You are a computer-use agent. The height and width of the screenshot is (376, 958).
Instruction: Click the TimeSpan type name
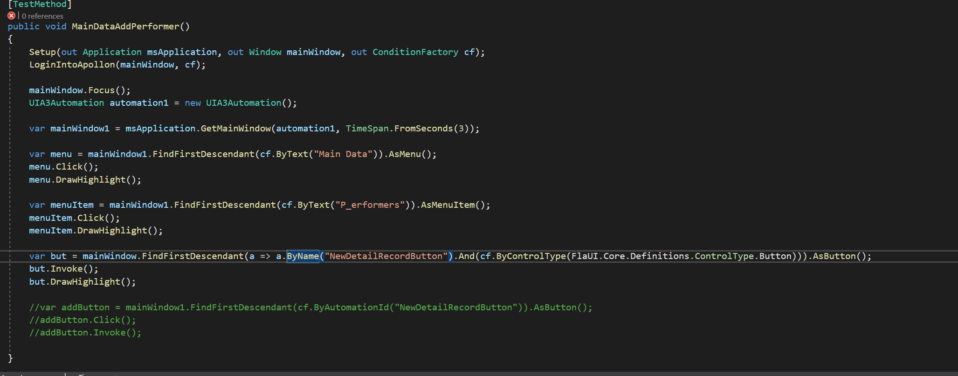pyautogui.click(x=367, y=129)
